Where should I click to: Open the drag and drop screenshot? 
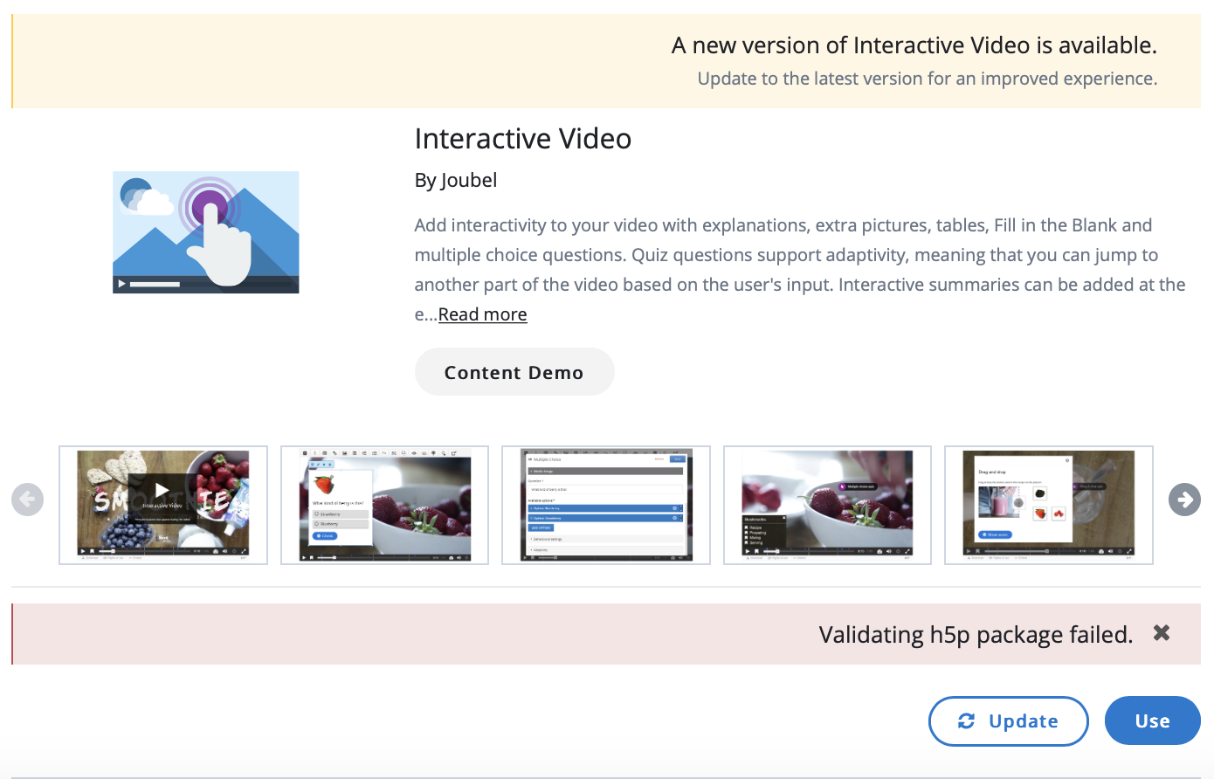tap(1049, 505)
